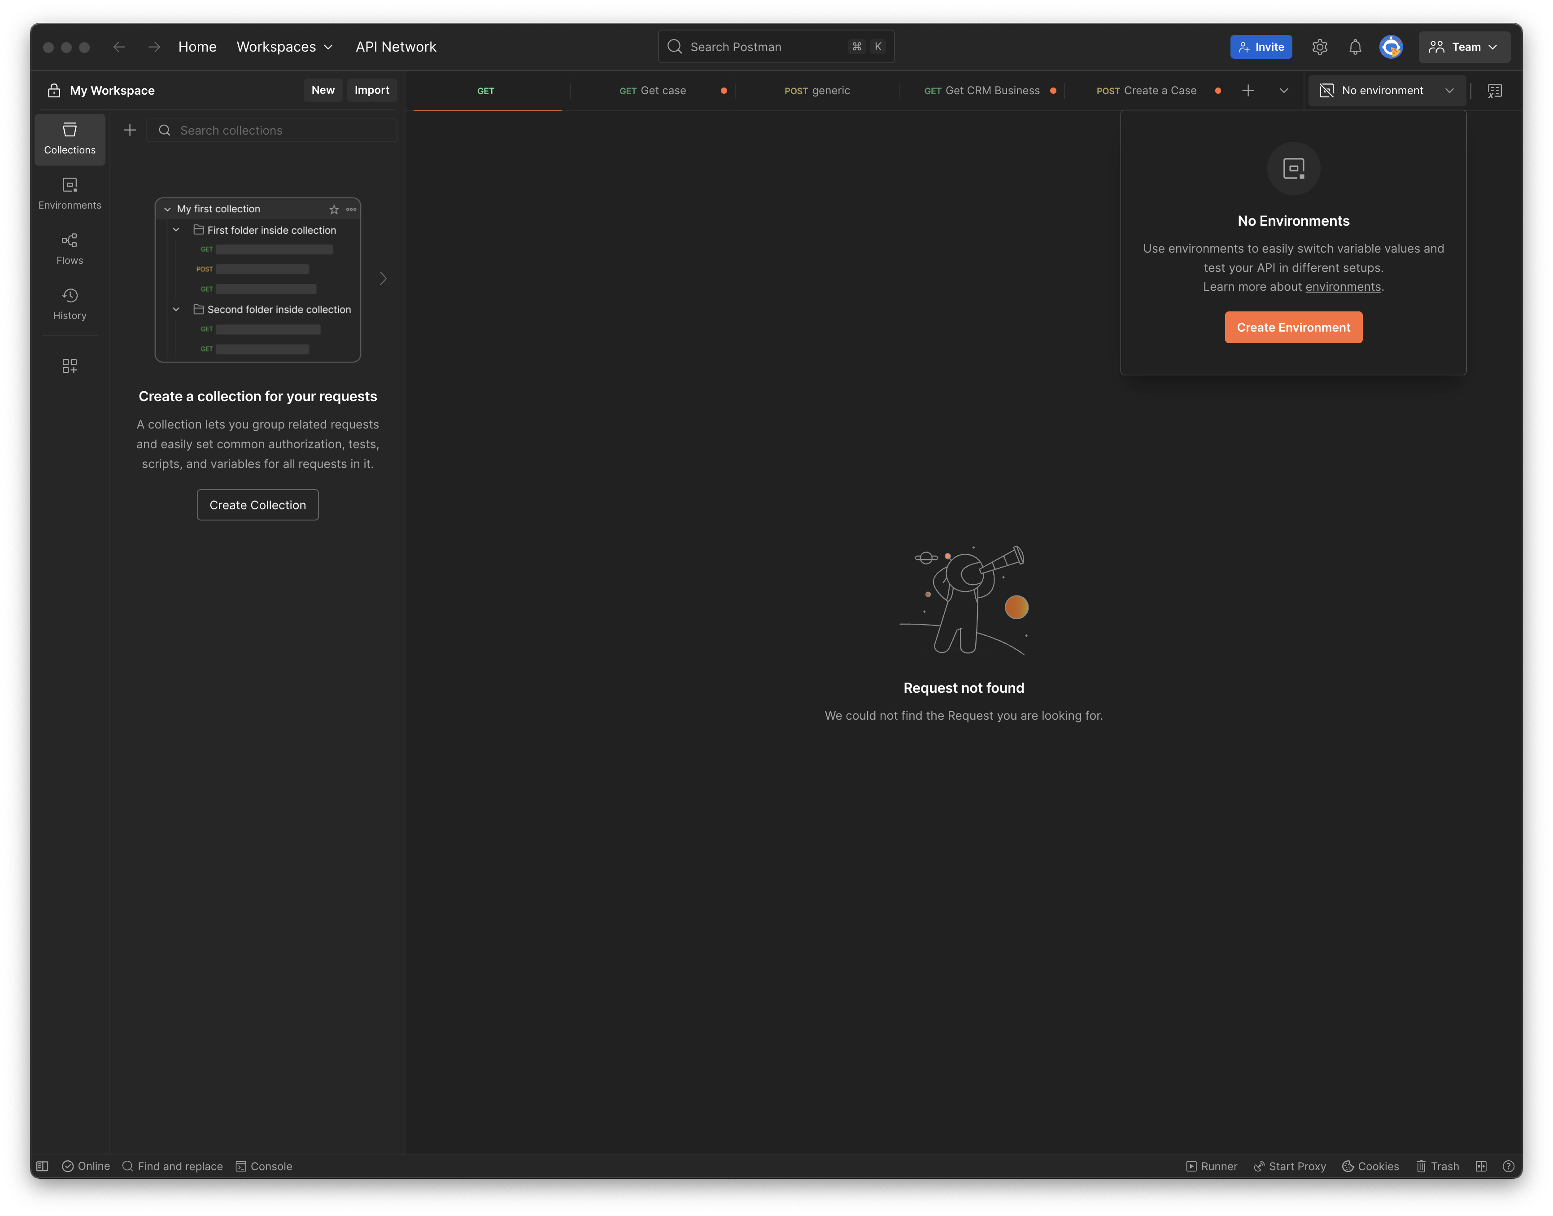The image size is (1553, 1216).
Task: Toggle two-pane view in status bar
Action: click(x=1481, y=1166)
